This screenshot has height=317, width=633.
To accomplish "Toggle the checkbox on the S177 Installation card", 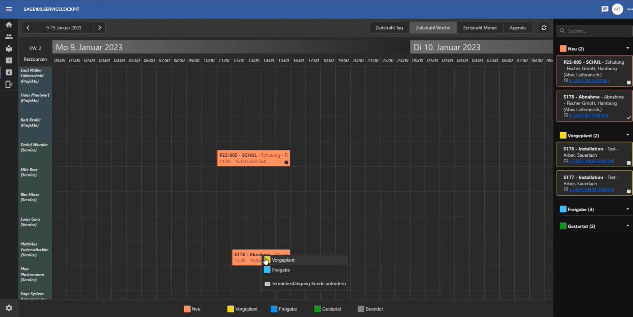I will tap(629, 191).
